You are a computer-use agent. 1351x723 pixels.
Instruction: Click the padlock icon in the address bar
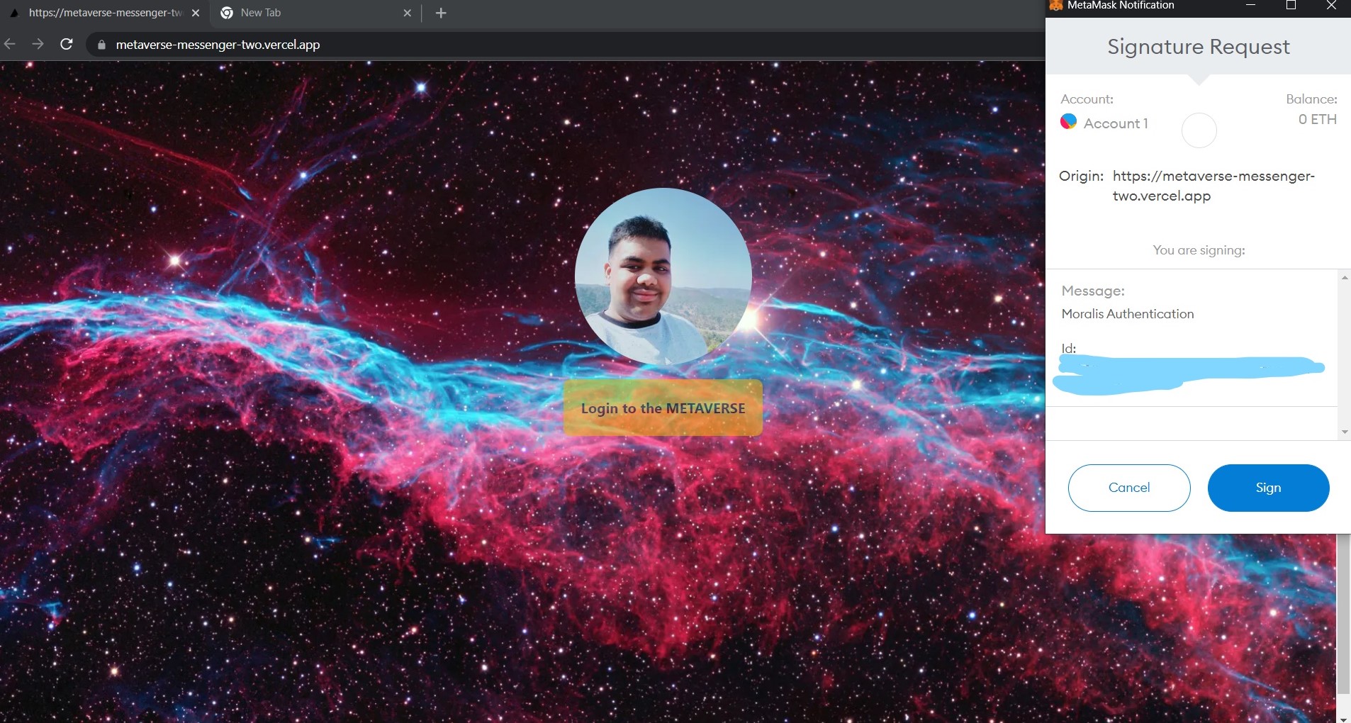click(x=101, y=45)
